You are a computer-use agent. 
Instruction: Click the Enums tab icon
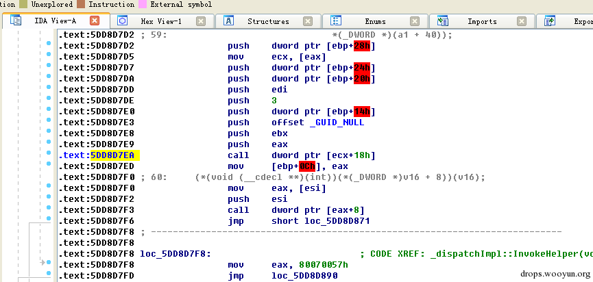[x=336, y=21]
